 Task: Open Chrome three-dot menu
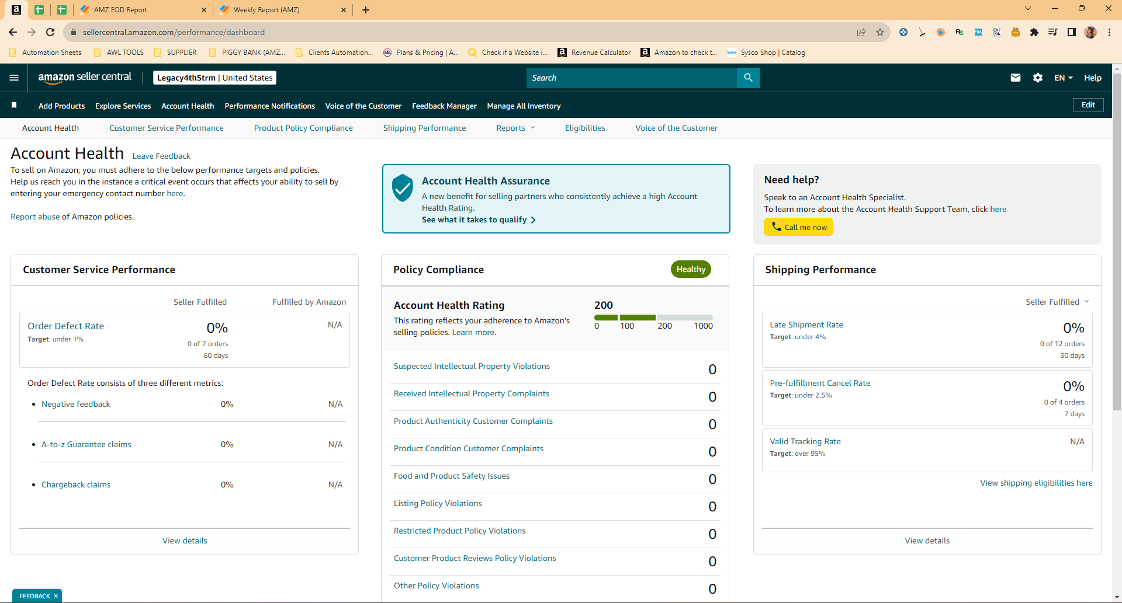pyautogui.click(x=1109, y=32)
